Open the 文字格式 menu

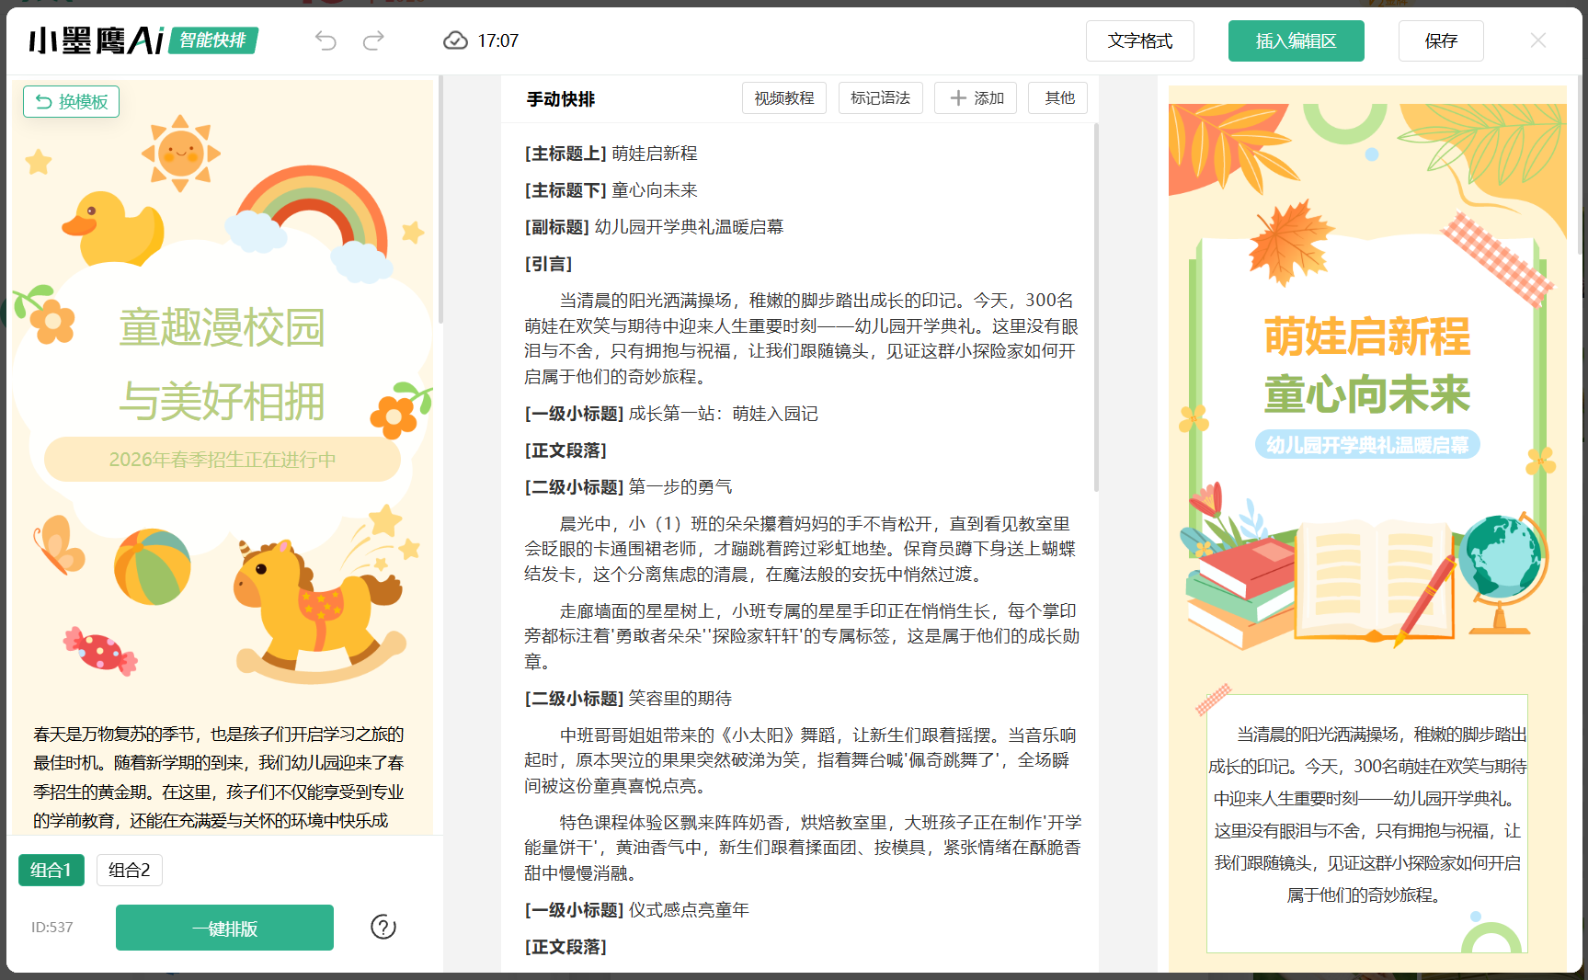[1139, 40]
